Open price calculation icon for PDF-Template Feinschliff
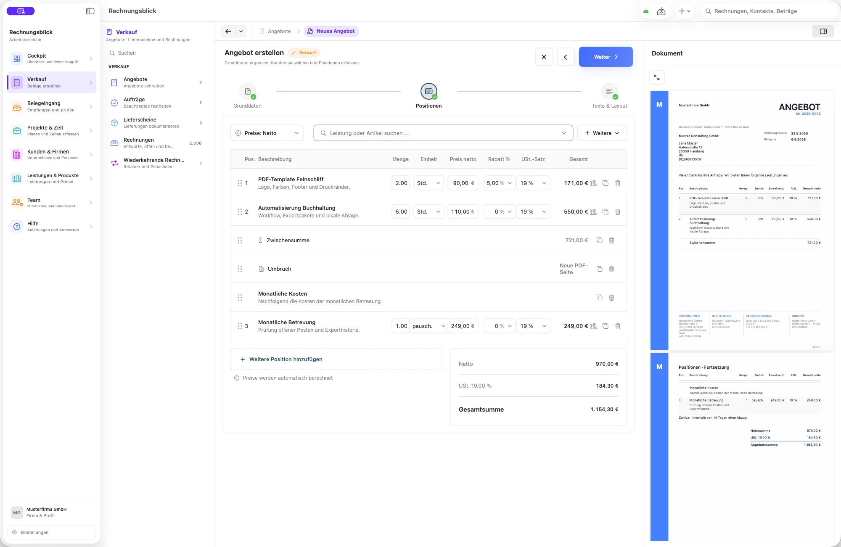 [593, 183]
